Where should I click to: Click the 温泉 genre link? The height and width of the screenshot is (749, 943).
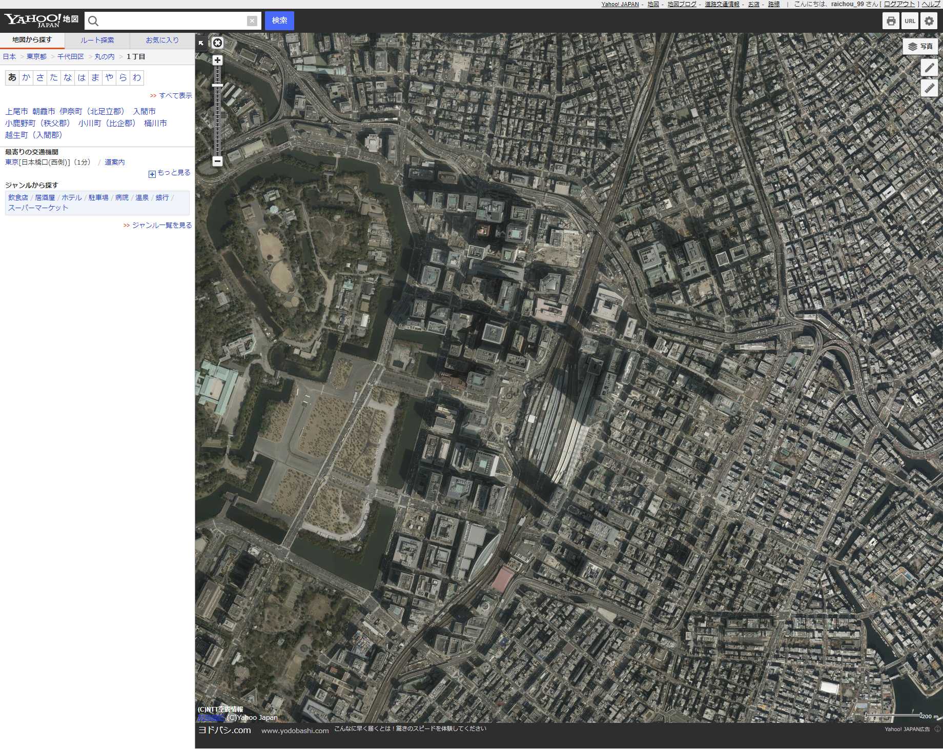pos(142,197)
